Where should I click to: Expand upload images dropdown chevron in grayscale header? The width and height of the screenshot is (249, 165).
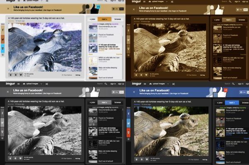tap(41, 84)
